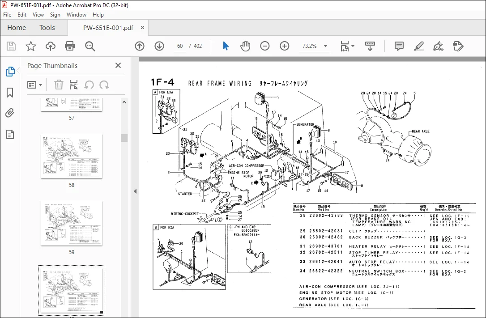This screenshot has height=318, width=486.
Task: Add a sticky note comment
Action: [x=399, y=46]
